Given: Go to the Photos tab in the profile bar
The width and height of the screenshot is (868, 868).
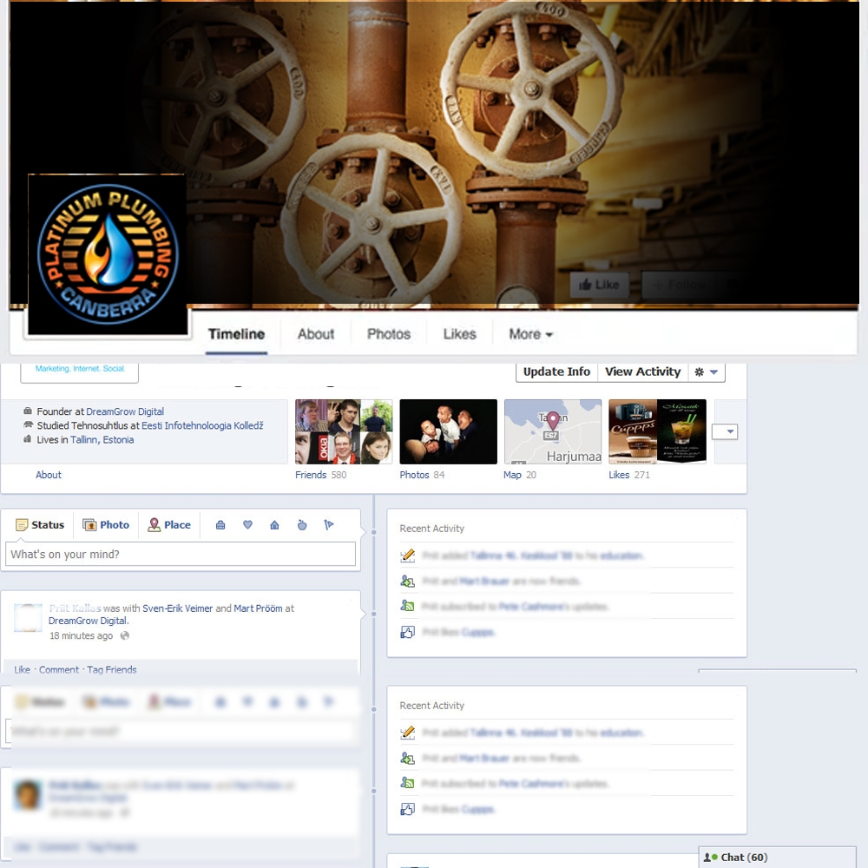Looking at the screenshot, I should click(388, 334).
